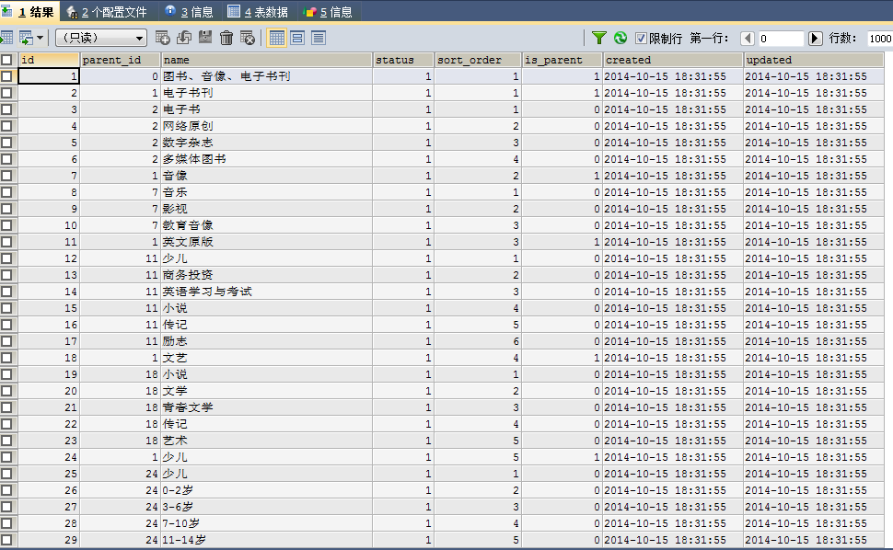Screen dimensions: 893x550
Task: Select the id cell with value 20
Action: pos(49,391)
